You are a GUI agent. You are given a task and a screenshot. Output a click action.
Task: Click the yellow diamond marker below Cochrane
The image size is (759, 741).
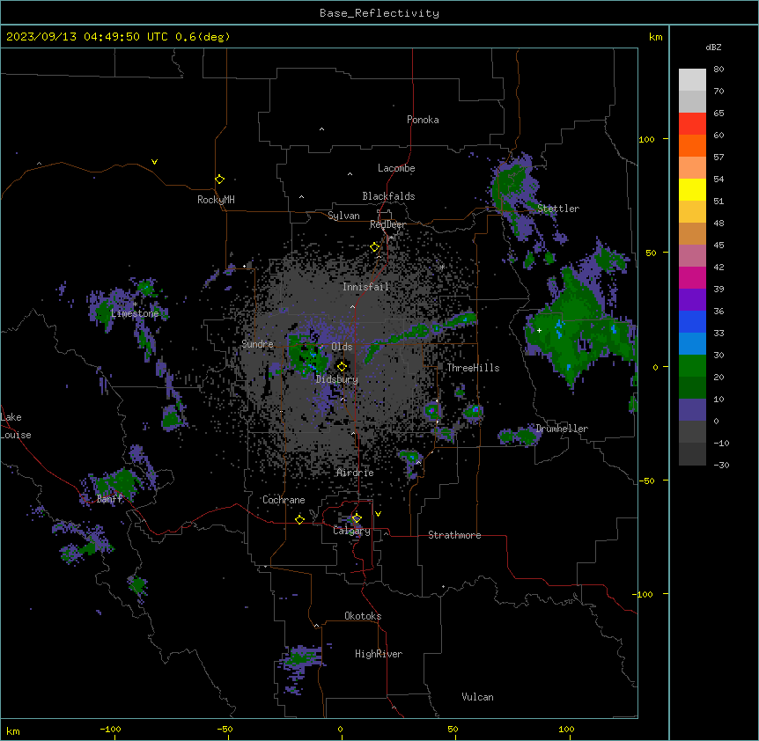(299, 519)
